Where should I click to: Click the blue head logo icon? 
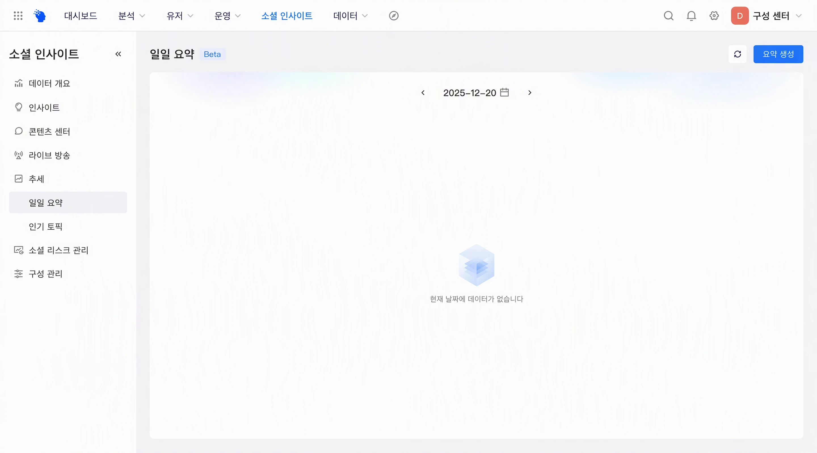(40, 16)
